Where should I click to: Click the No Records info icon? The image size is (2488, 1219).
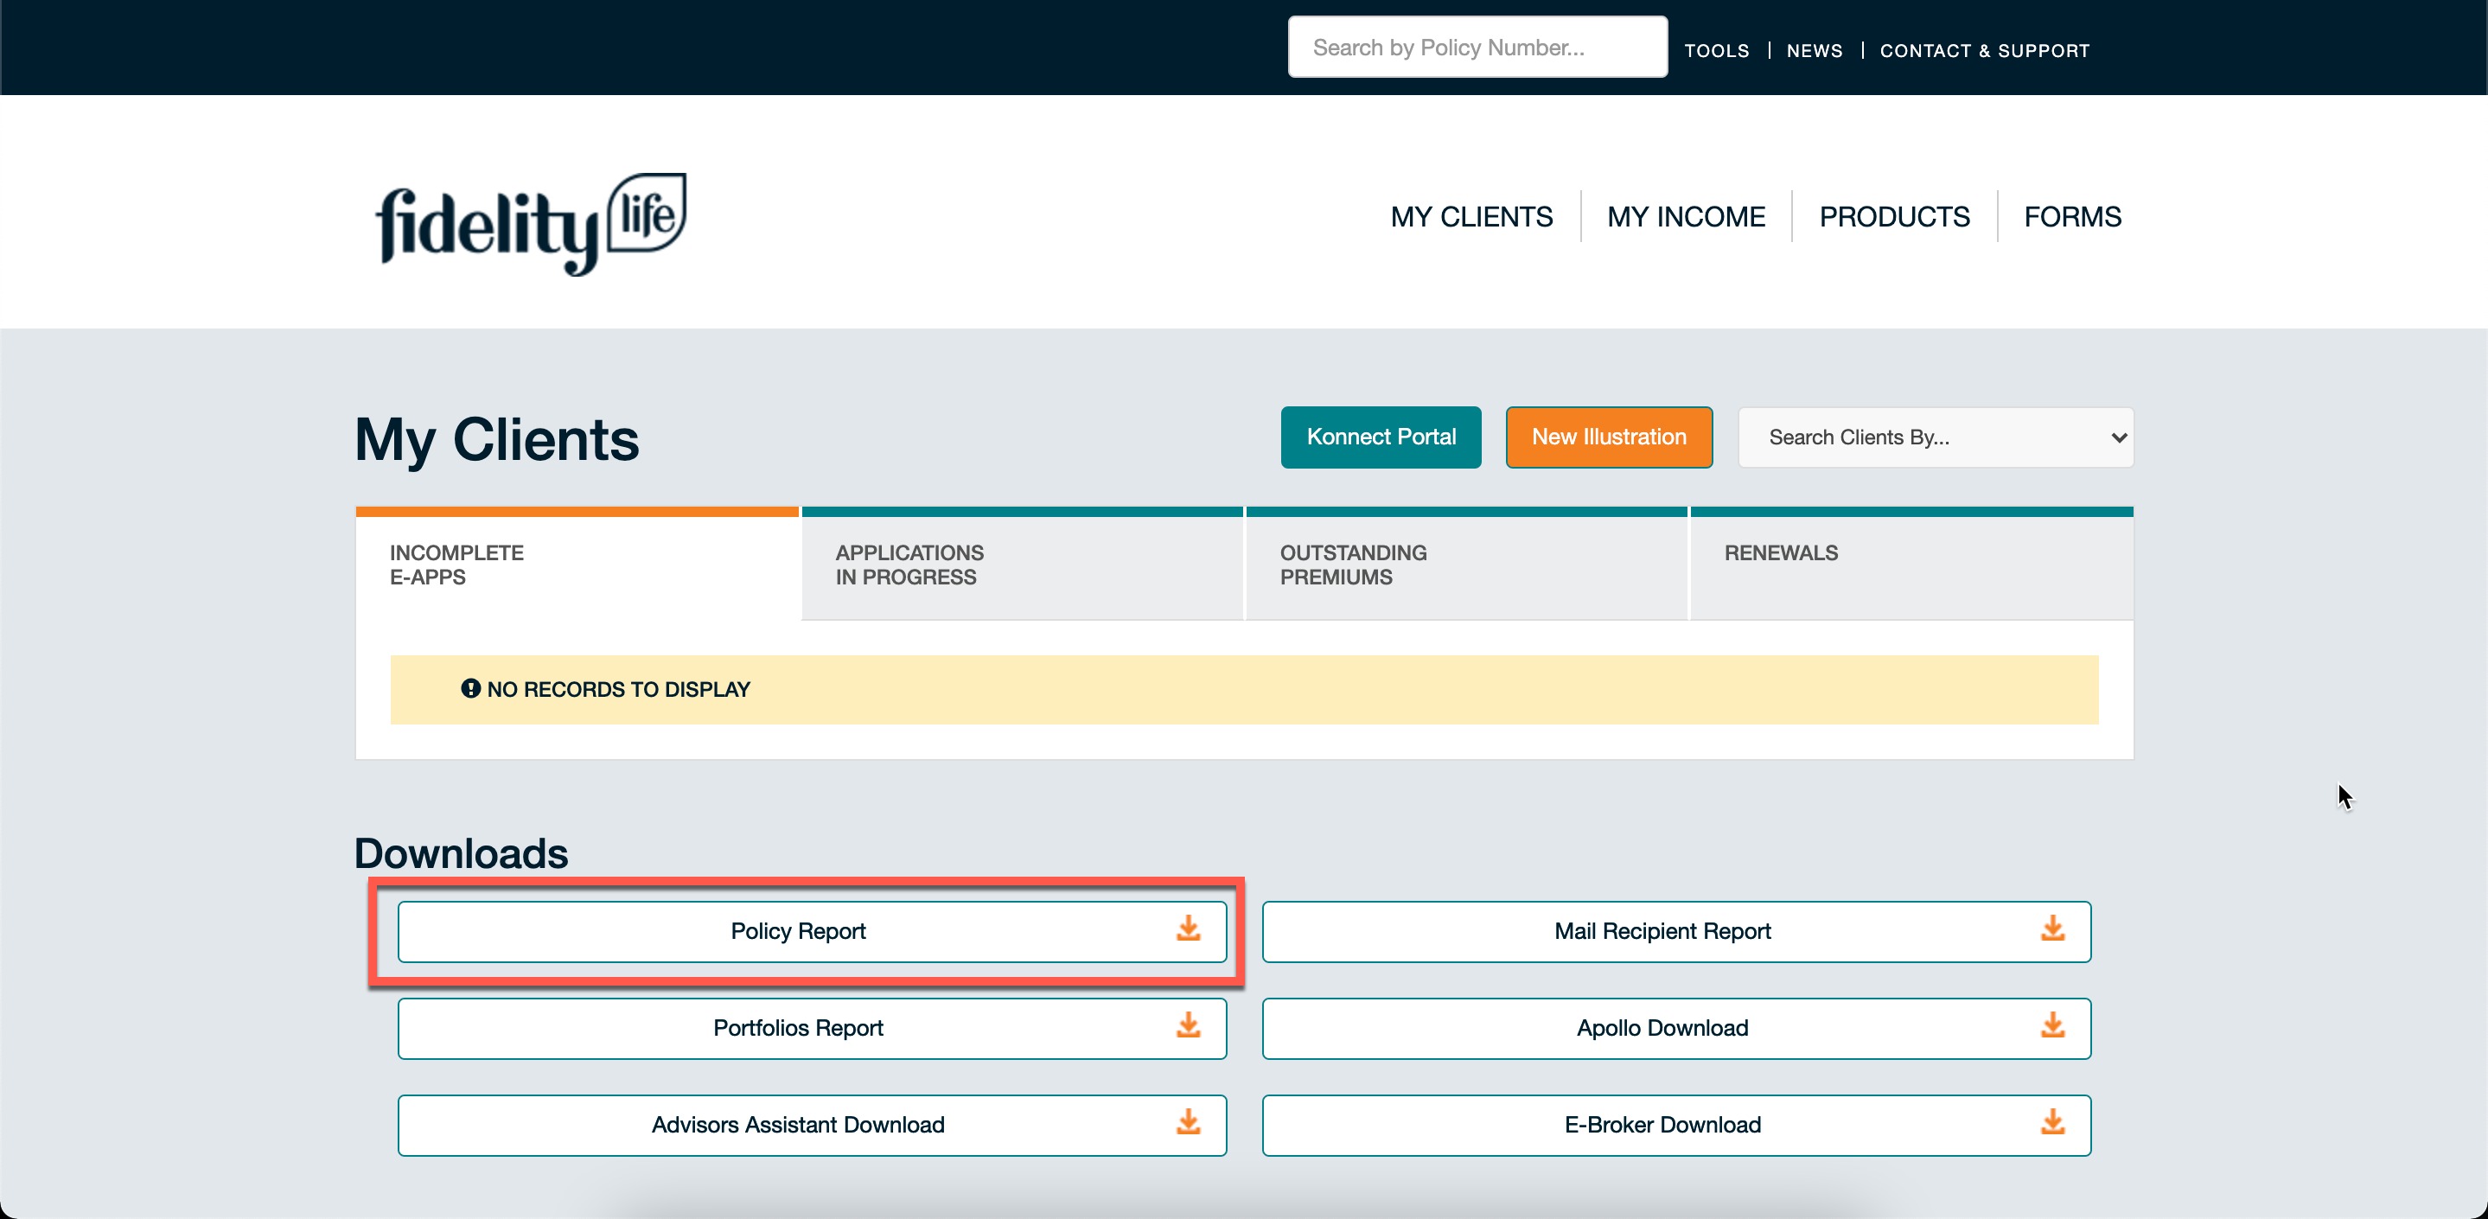click(470, 689)
